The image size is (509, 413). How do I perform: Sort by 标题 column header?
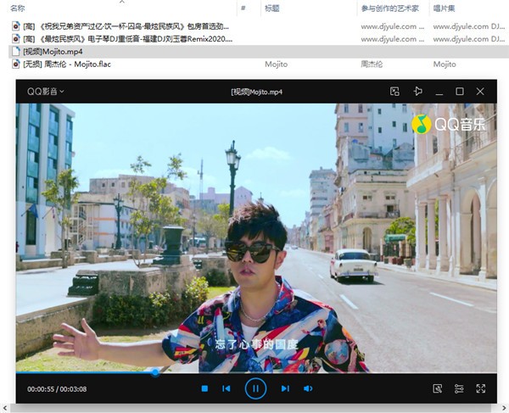273,8
